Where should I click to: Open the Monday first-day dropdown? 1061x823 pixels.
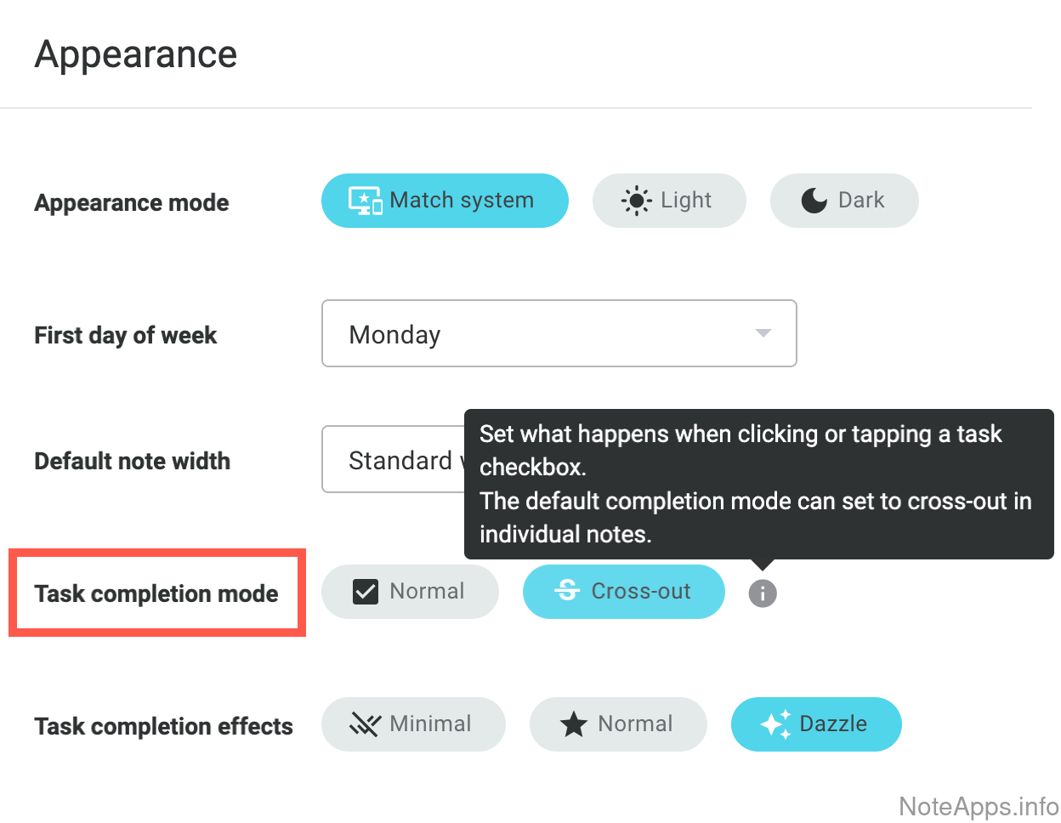(559, 333)
